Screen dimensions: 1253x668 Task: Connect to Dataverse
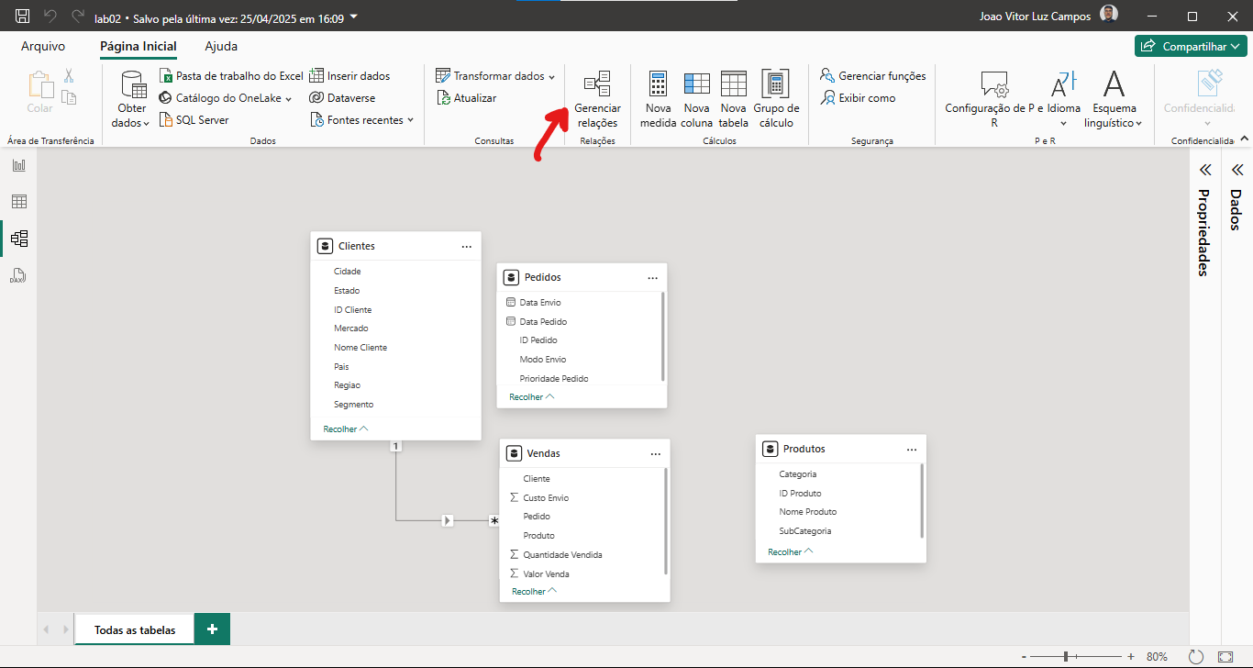[342, 98]
